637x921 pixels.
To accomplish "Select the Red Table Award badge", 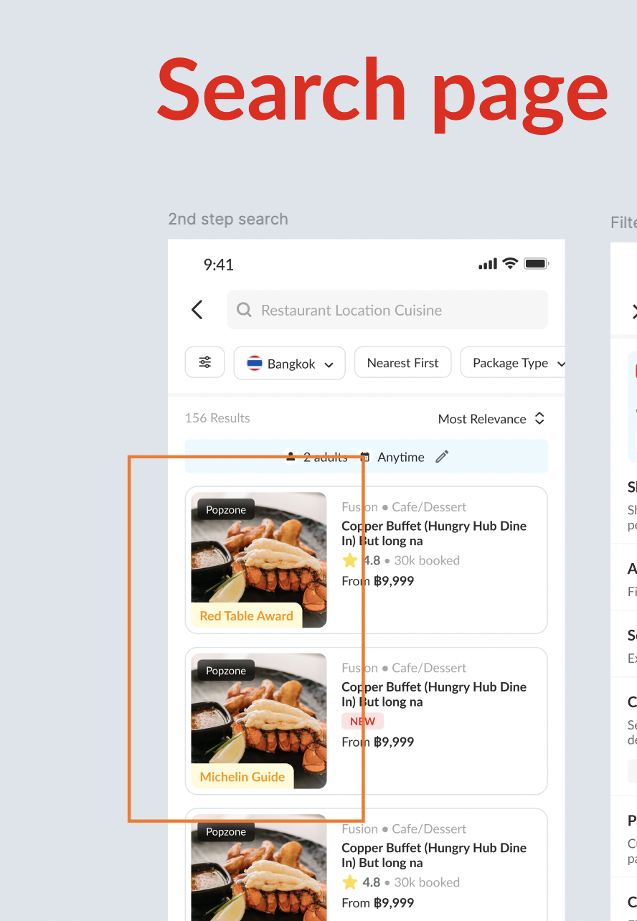I will [246, 615].
